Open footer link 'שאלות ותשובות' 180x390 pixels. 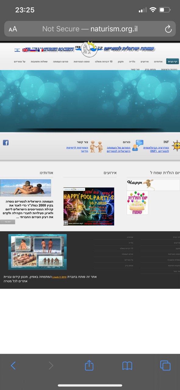(x=174, y=260)
